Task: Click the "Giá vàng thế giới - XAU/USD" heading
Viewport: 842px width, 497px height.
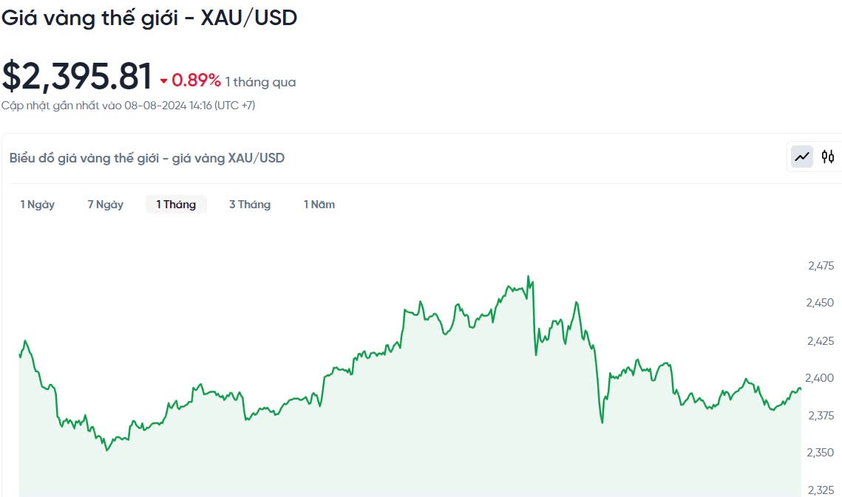Action: [149, 18]
